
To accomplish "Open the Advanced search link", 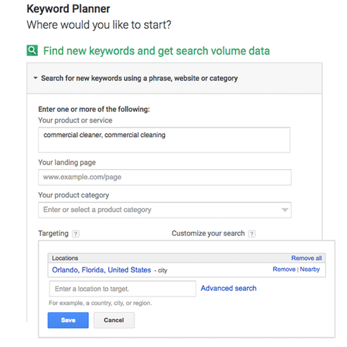I will pos(228,288).
